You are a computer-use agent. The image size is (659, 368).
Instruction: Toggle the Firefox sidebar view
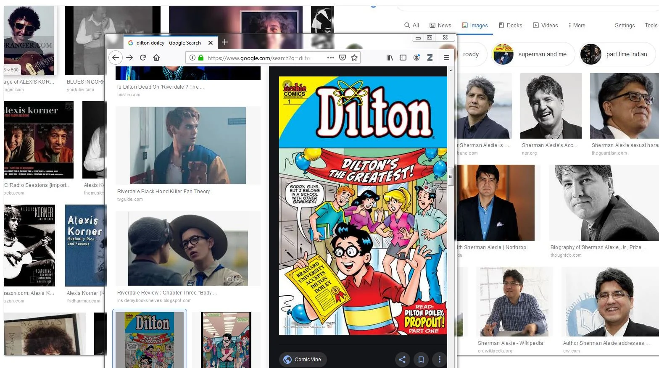(403, 58)
